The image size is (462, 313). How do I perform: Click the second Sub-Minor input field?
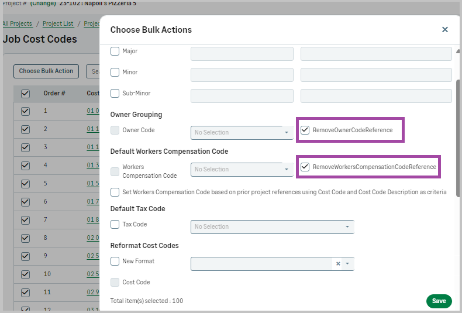(376, 96)
